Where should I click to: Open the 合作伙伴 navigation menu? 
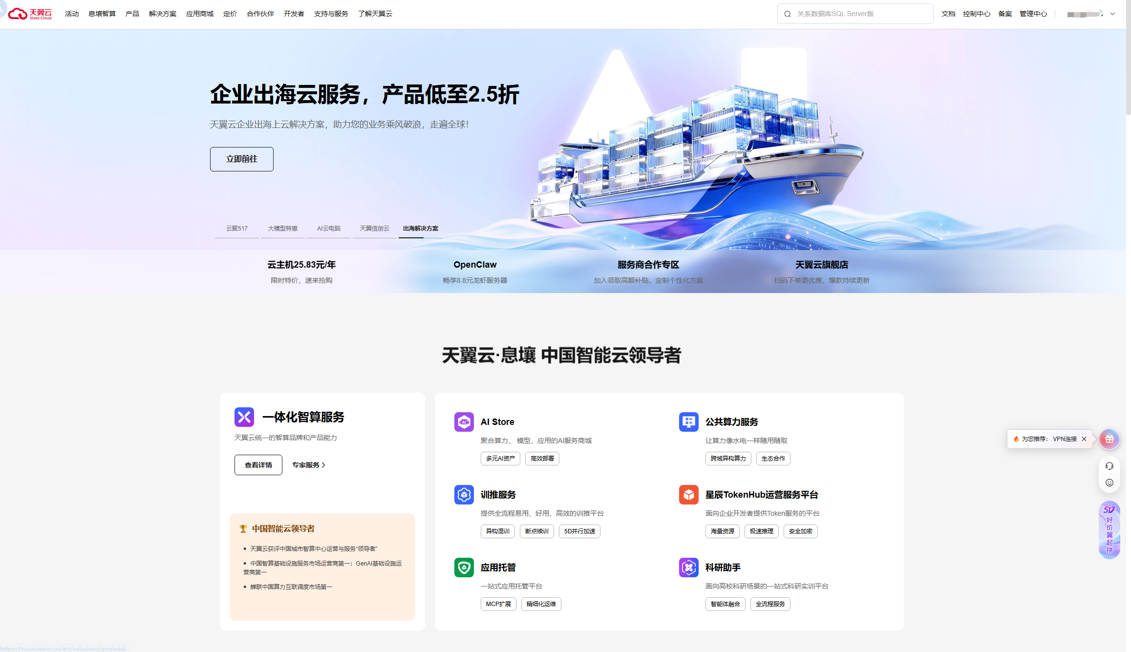coord(260,14)
